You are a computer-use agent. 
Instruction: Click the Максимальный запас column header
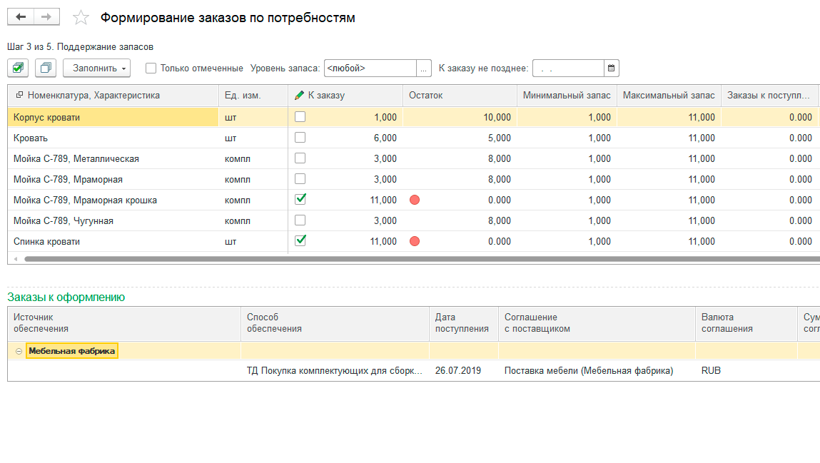tap(669, 95)
